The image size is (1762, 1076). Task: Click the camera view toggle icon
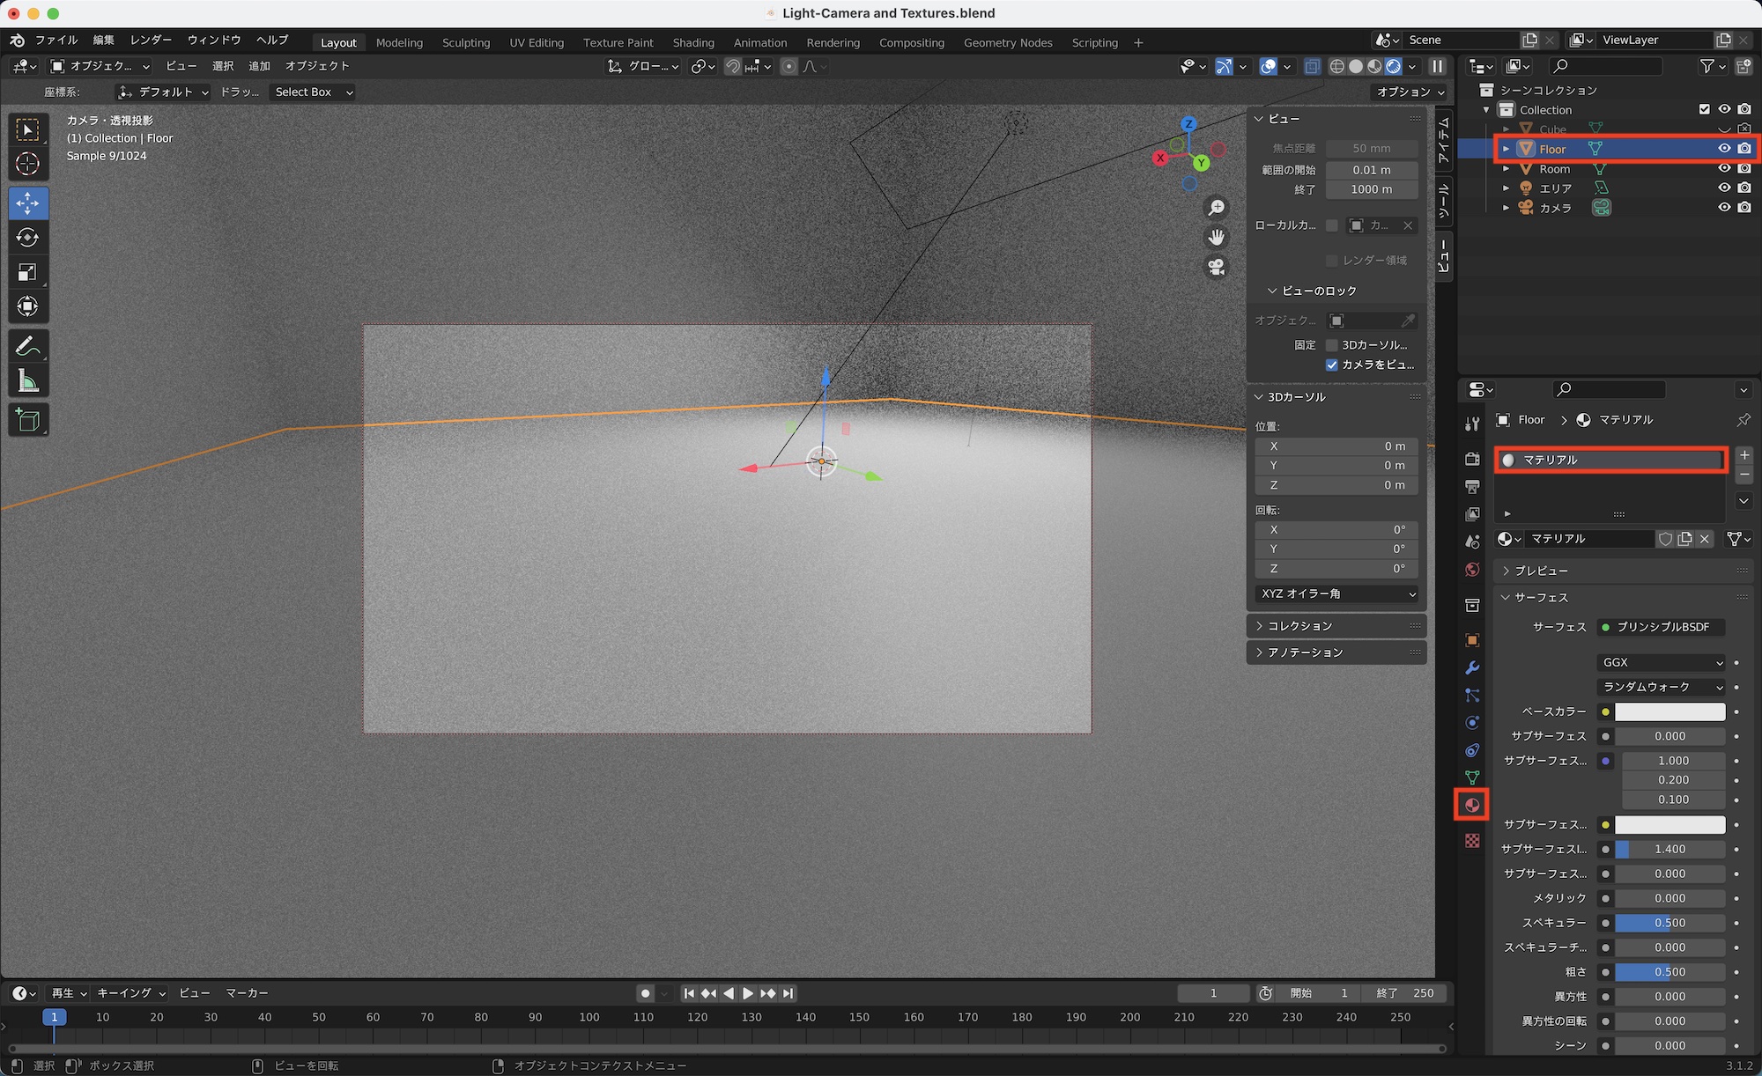(x=1217, y=266)
